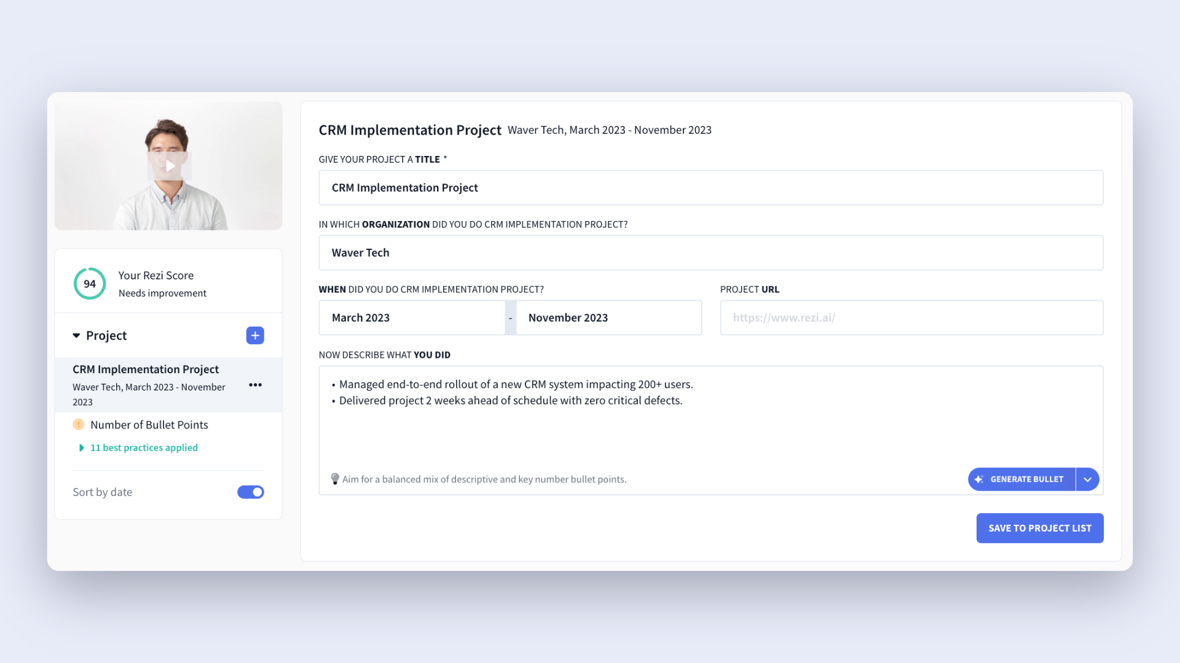Click Save to Project List

pos(1040,529)
